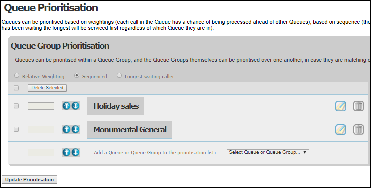
Task: Click the Holiday sales priority input field
Action: coord(41,106)
